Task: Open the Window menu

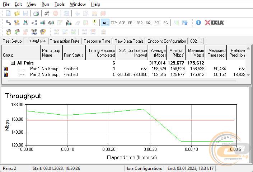Action: click(78, 4)
